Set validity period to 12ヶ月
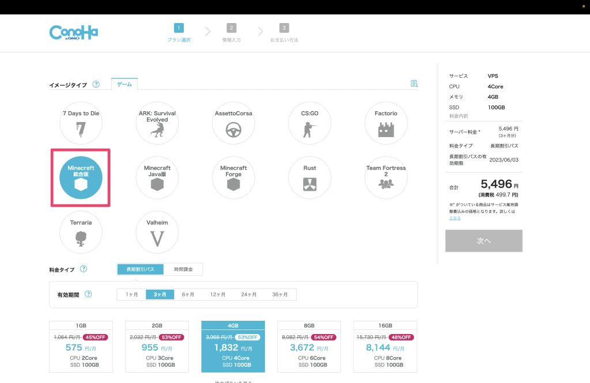This screenshot has height=383, width=590. (218, 294)
